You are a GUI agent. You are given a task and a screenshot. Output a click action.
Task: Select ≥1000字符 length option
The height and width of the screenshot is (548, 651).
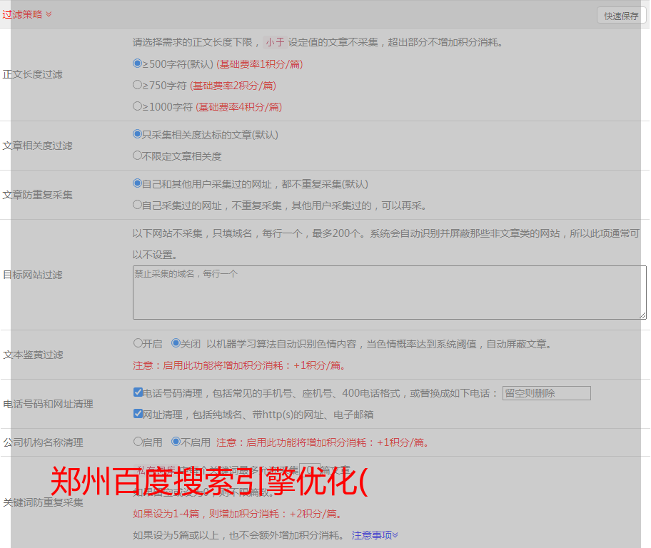click(x=137, y=106)
